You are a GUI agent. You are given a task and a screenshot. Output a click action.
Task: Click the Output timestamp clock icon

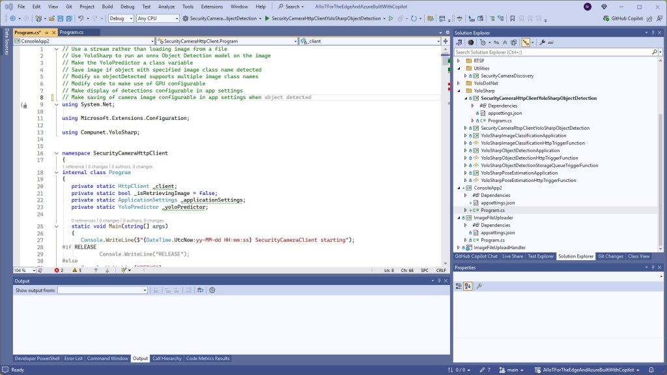point(212,290)
